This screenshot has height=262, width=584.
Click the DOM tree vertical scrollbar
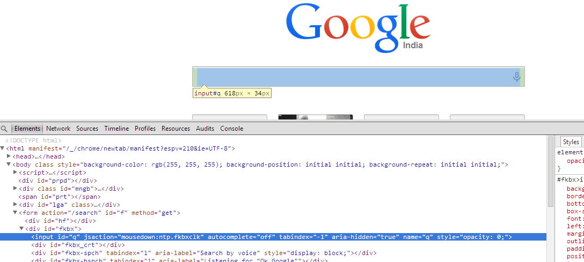pos(551,171)
